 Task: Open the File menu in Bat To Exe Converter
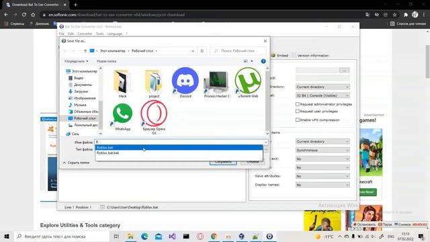click(x=61, y=34)
